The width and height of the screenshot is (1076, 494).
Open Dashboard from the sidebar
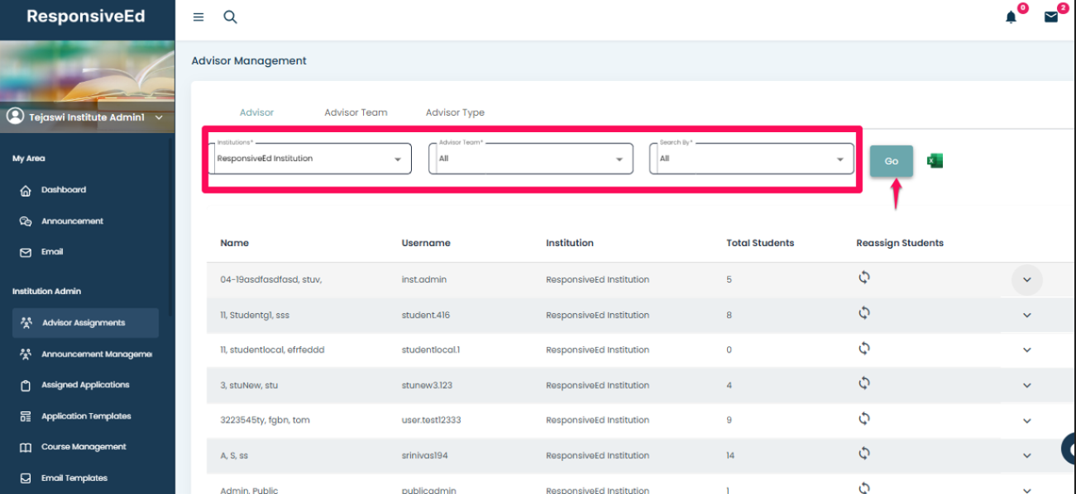tap(64, 190)
